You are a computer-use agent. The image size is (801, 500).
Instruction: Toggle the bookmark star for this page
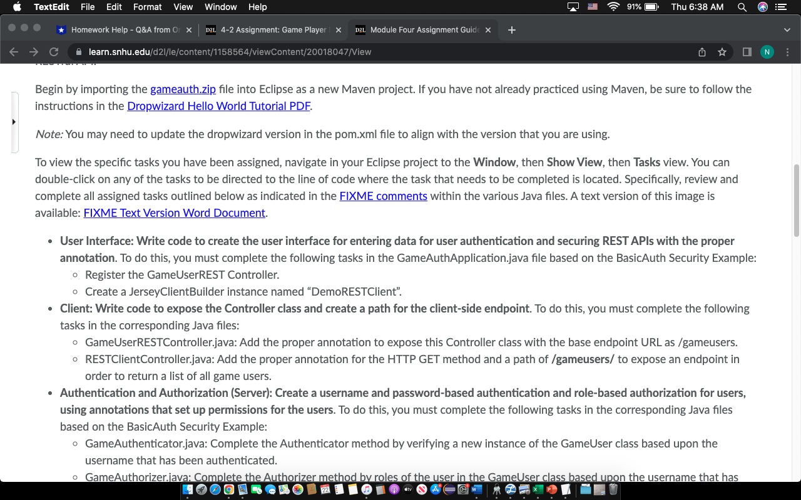(x=723, y=52)
